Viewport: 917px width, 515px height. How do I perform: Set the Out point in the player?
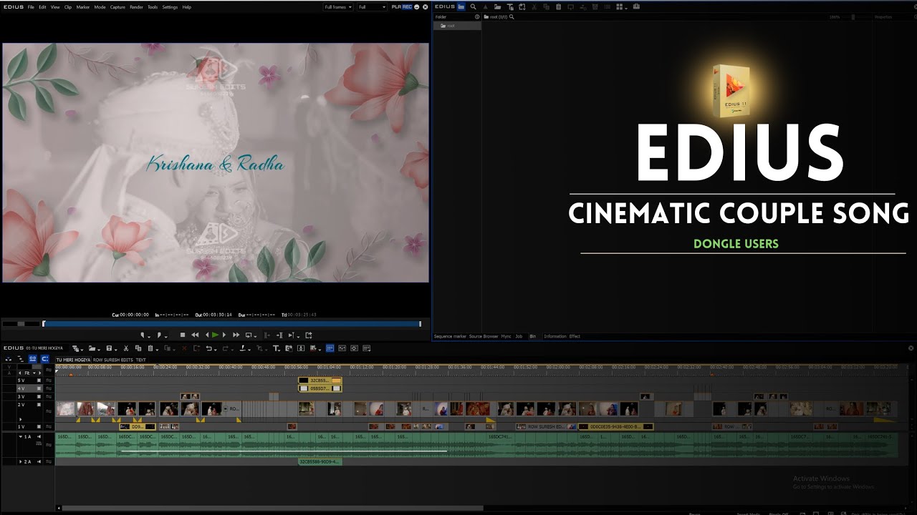[x=159, y=335]
